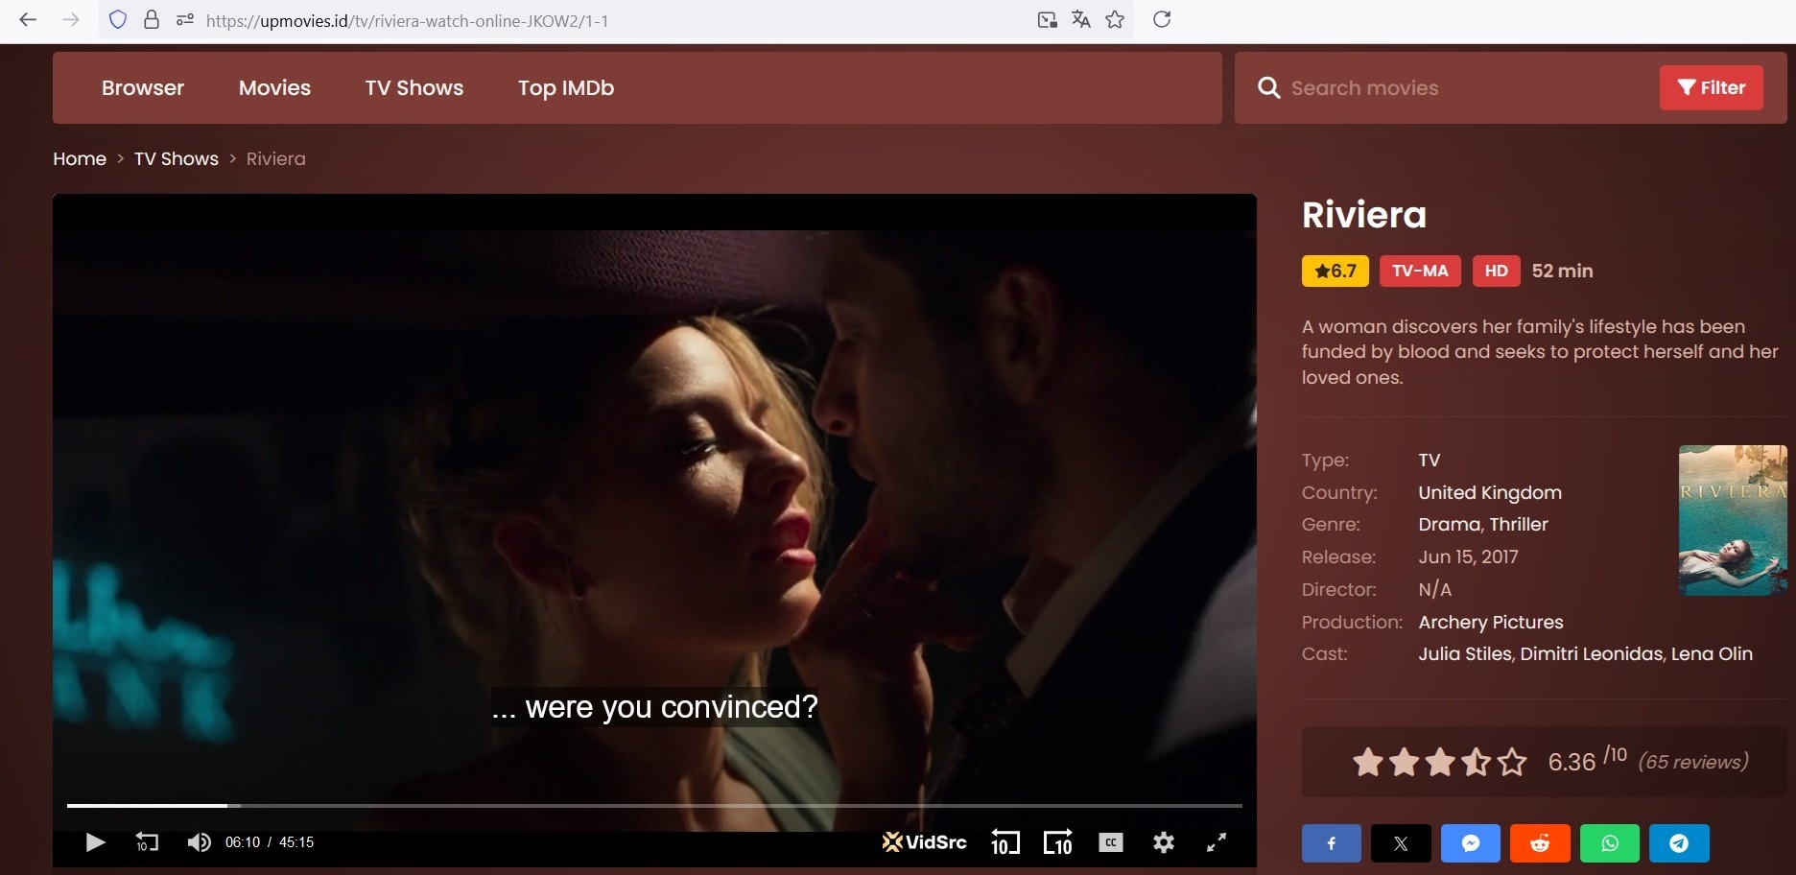1796x875 pixels.
Task: Rate the show five stars
Action: pyautogui.click(x=1512, y=762)
